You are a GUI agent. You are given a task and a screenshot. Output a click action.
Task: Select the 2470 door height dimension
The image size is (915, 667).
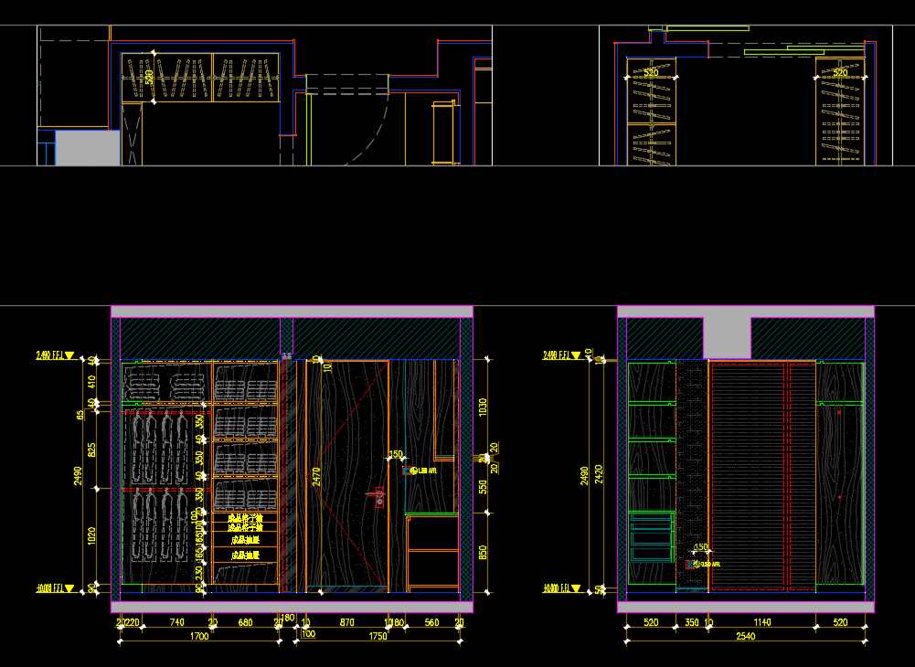316,476
